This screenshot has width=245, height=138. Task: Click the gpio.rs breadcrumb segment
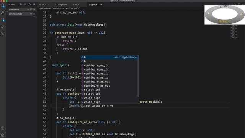77,8
